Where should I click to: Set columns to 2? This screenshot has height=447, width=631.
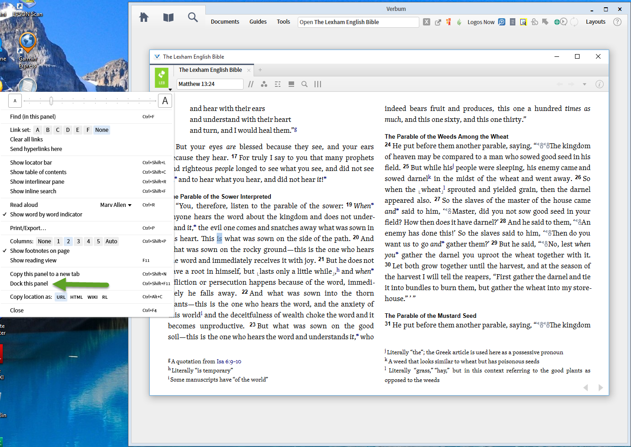(x=68, y=241)
